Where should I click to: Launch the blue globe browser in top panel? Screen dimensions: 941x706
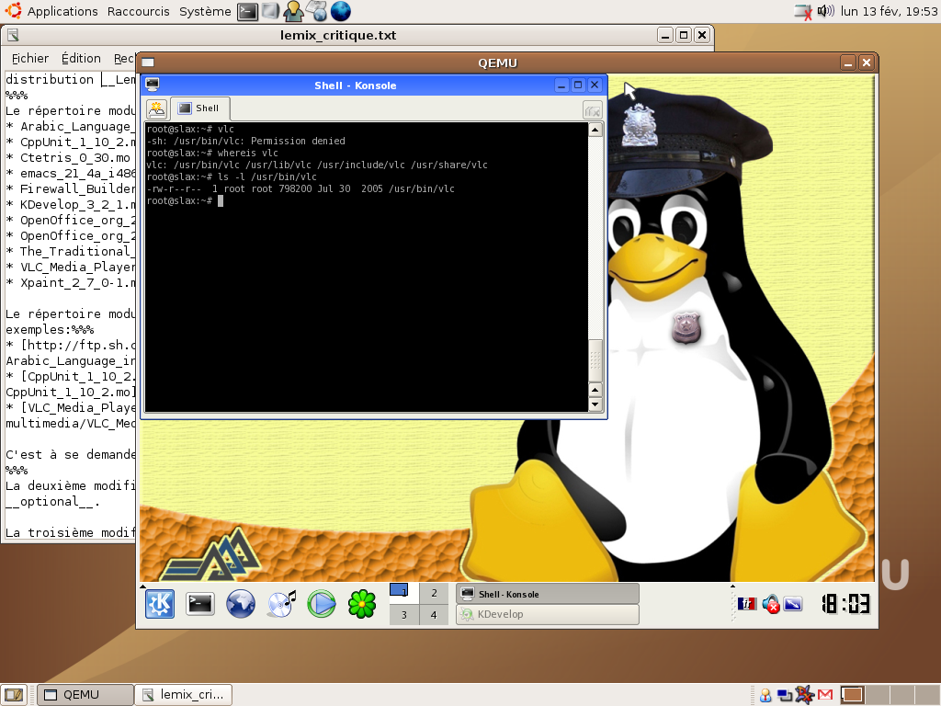coord(340,11)
